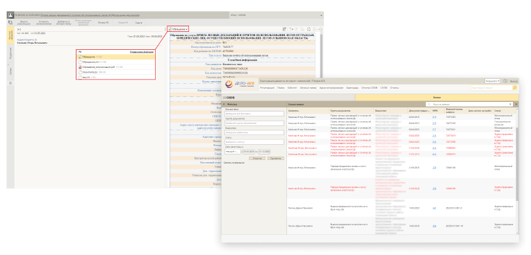
Task: Collapse the Фильтры panel with the arrow
Action: (224, 105)
